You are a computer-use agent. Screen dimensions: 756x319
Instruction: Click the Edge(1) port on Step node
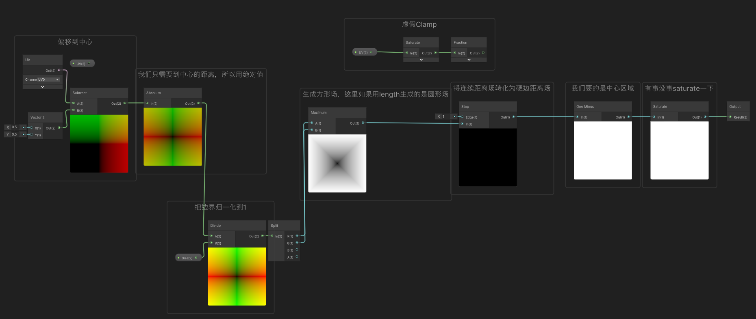point(463,117)
